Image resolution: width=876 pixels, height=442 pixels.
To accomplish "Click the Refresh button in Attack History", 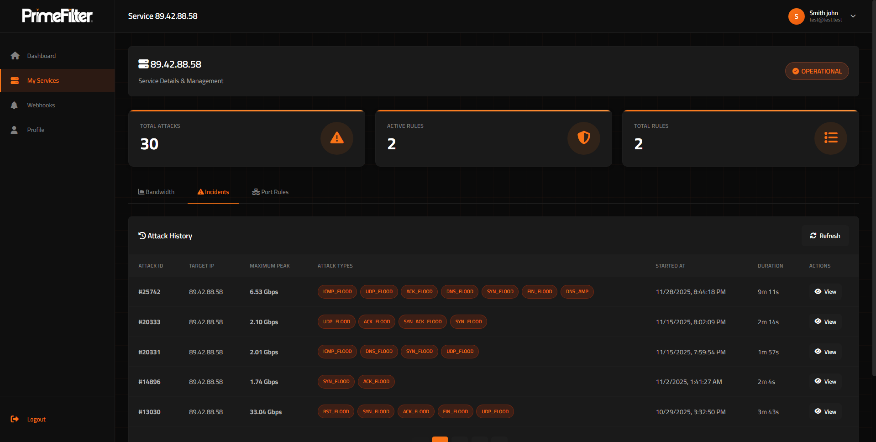I will coord(825,236).
